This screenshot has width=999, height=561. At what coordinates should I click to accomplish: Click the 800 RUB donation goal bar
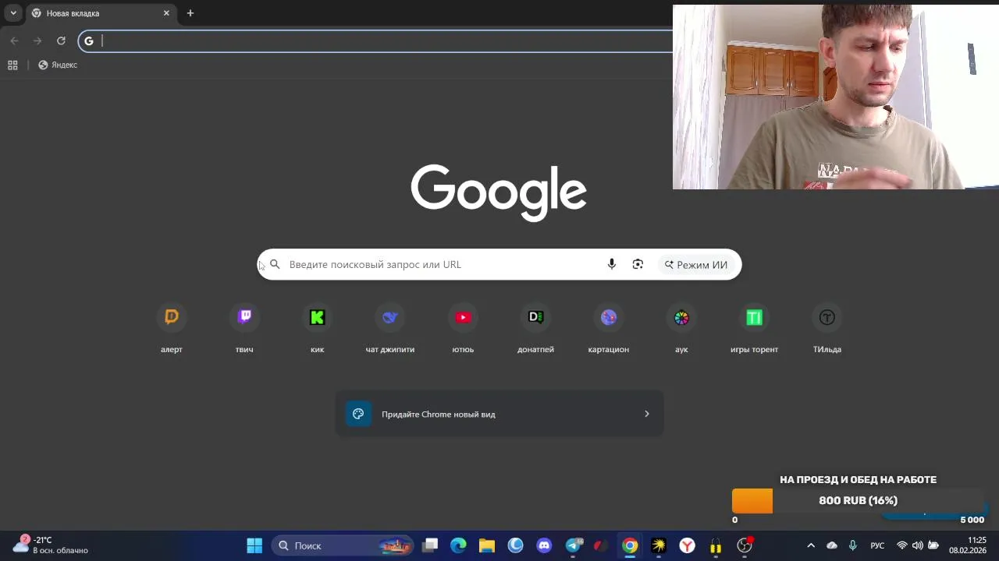(x=859, y=501)
